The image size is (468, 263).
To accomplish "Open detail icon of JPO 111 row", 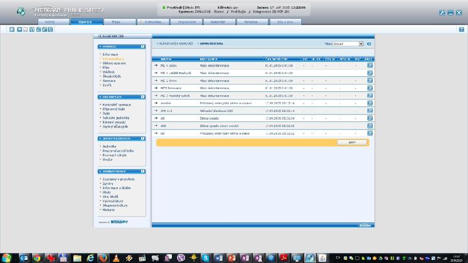I will (x=370, y=111).
